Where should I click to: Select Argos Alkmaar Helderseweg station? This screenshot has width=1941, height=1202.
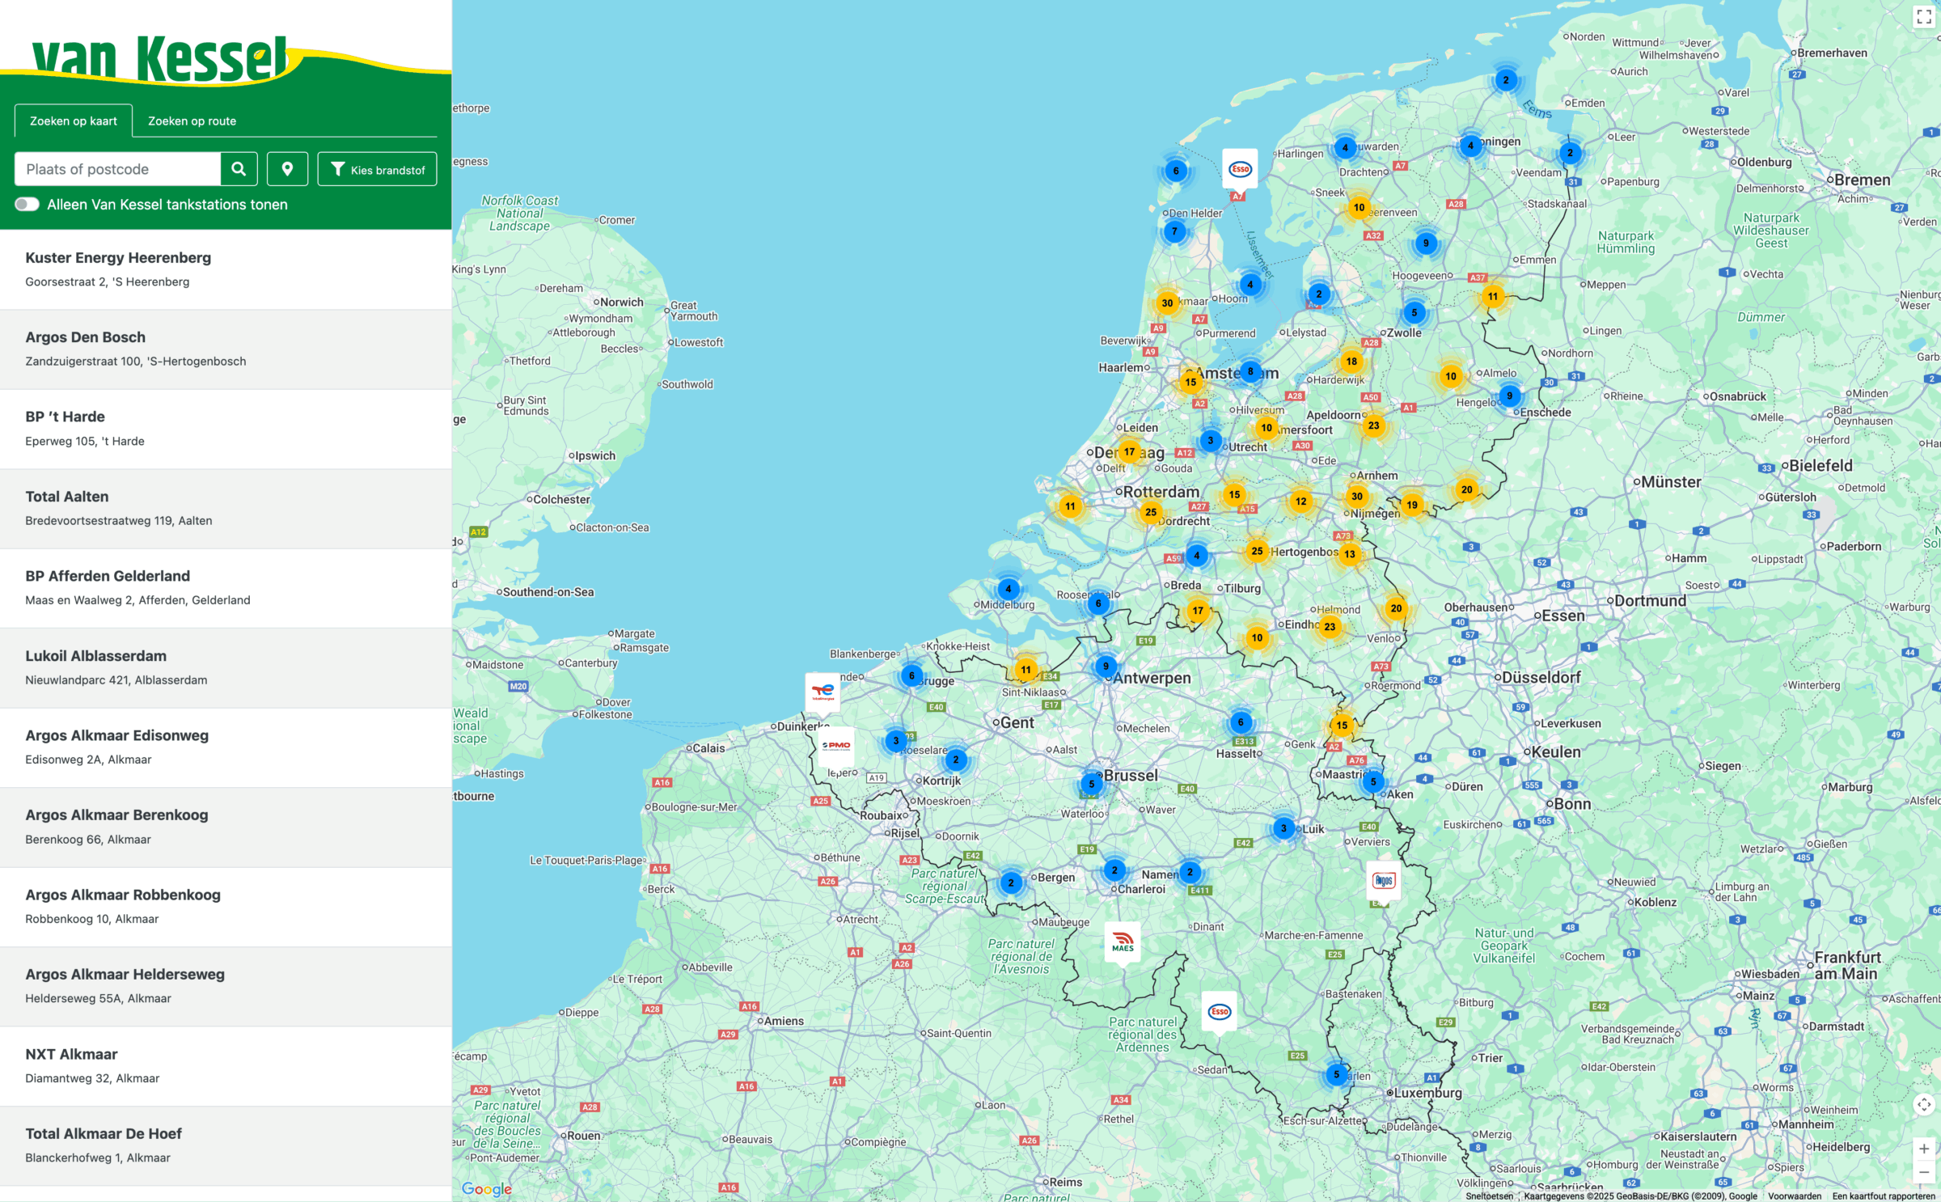coord(226,987)
